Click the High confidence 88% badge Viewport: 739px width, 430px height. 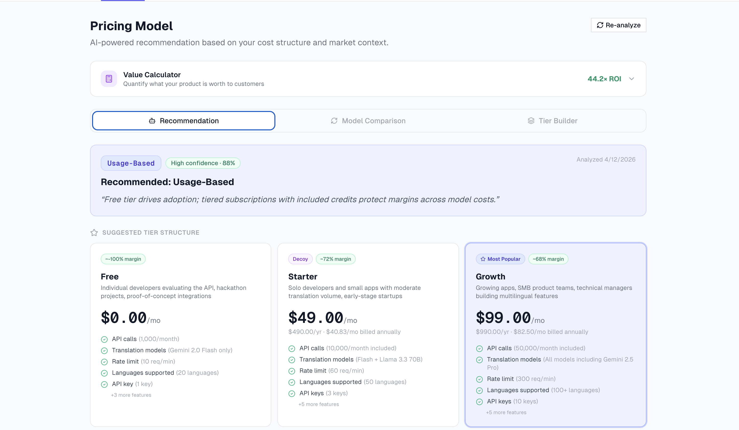[x=203, y=163]
